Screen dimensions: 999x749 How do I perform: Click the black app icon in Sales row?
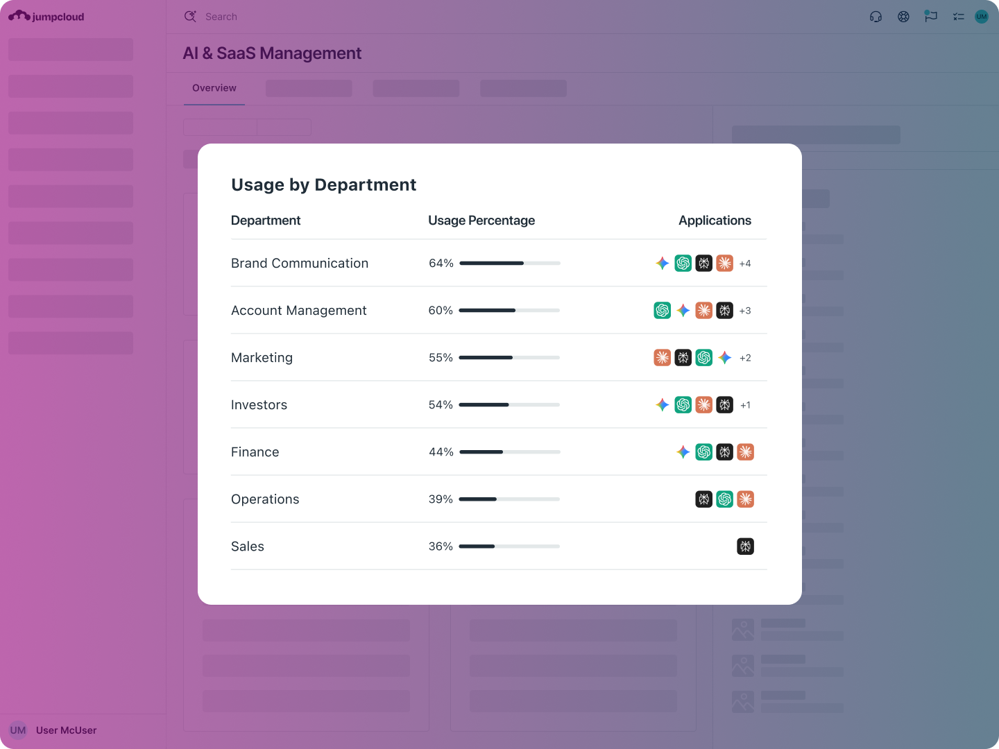tap(746, 546)
